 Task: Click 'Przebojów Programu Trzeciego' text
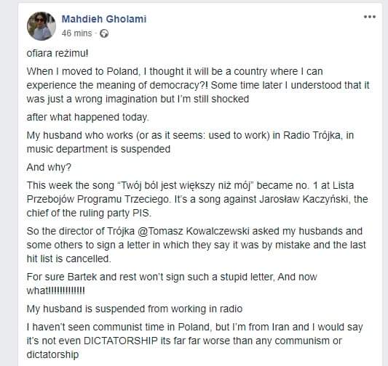click(98, 199)
